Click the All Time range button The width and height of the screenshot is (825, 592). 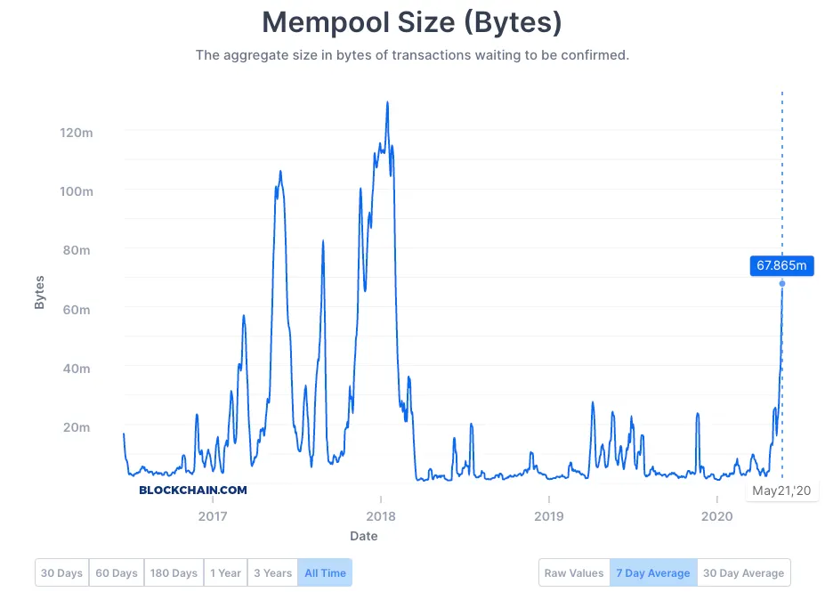pos(325,572)
